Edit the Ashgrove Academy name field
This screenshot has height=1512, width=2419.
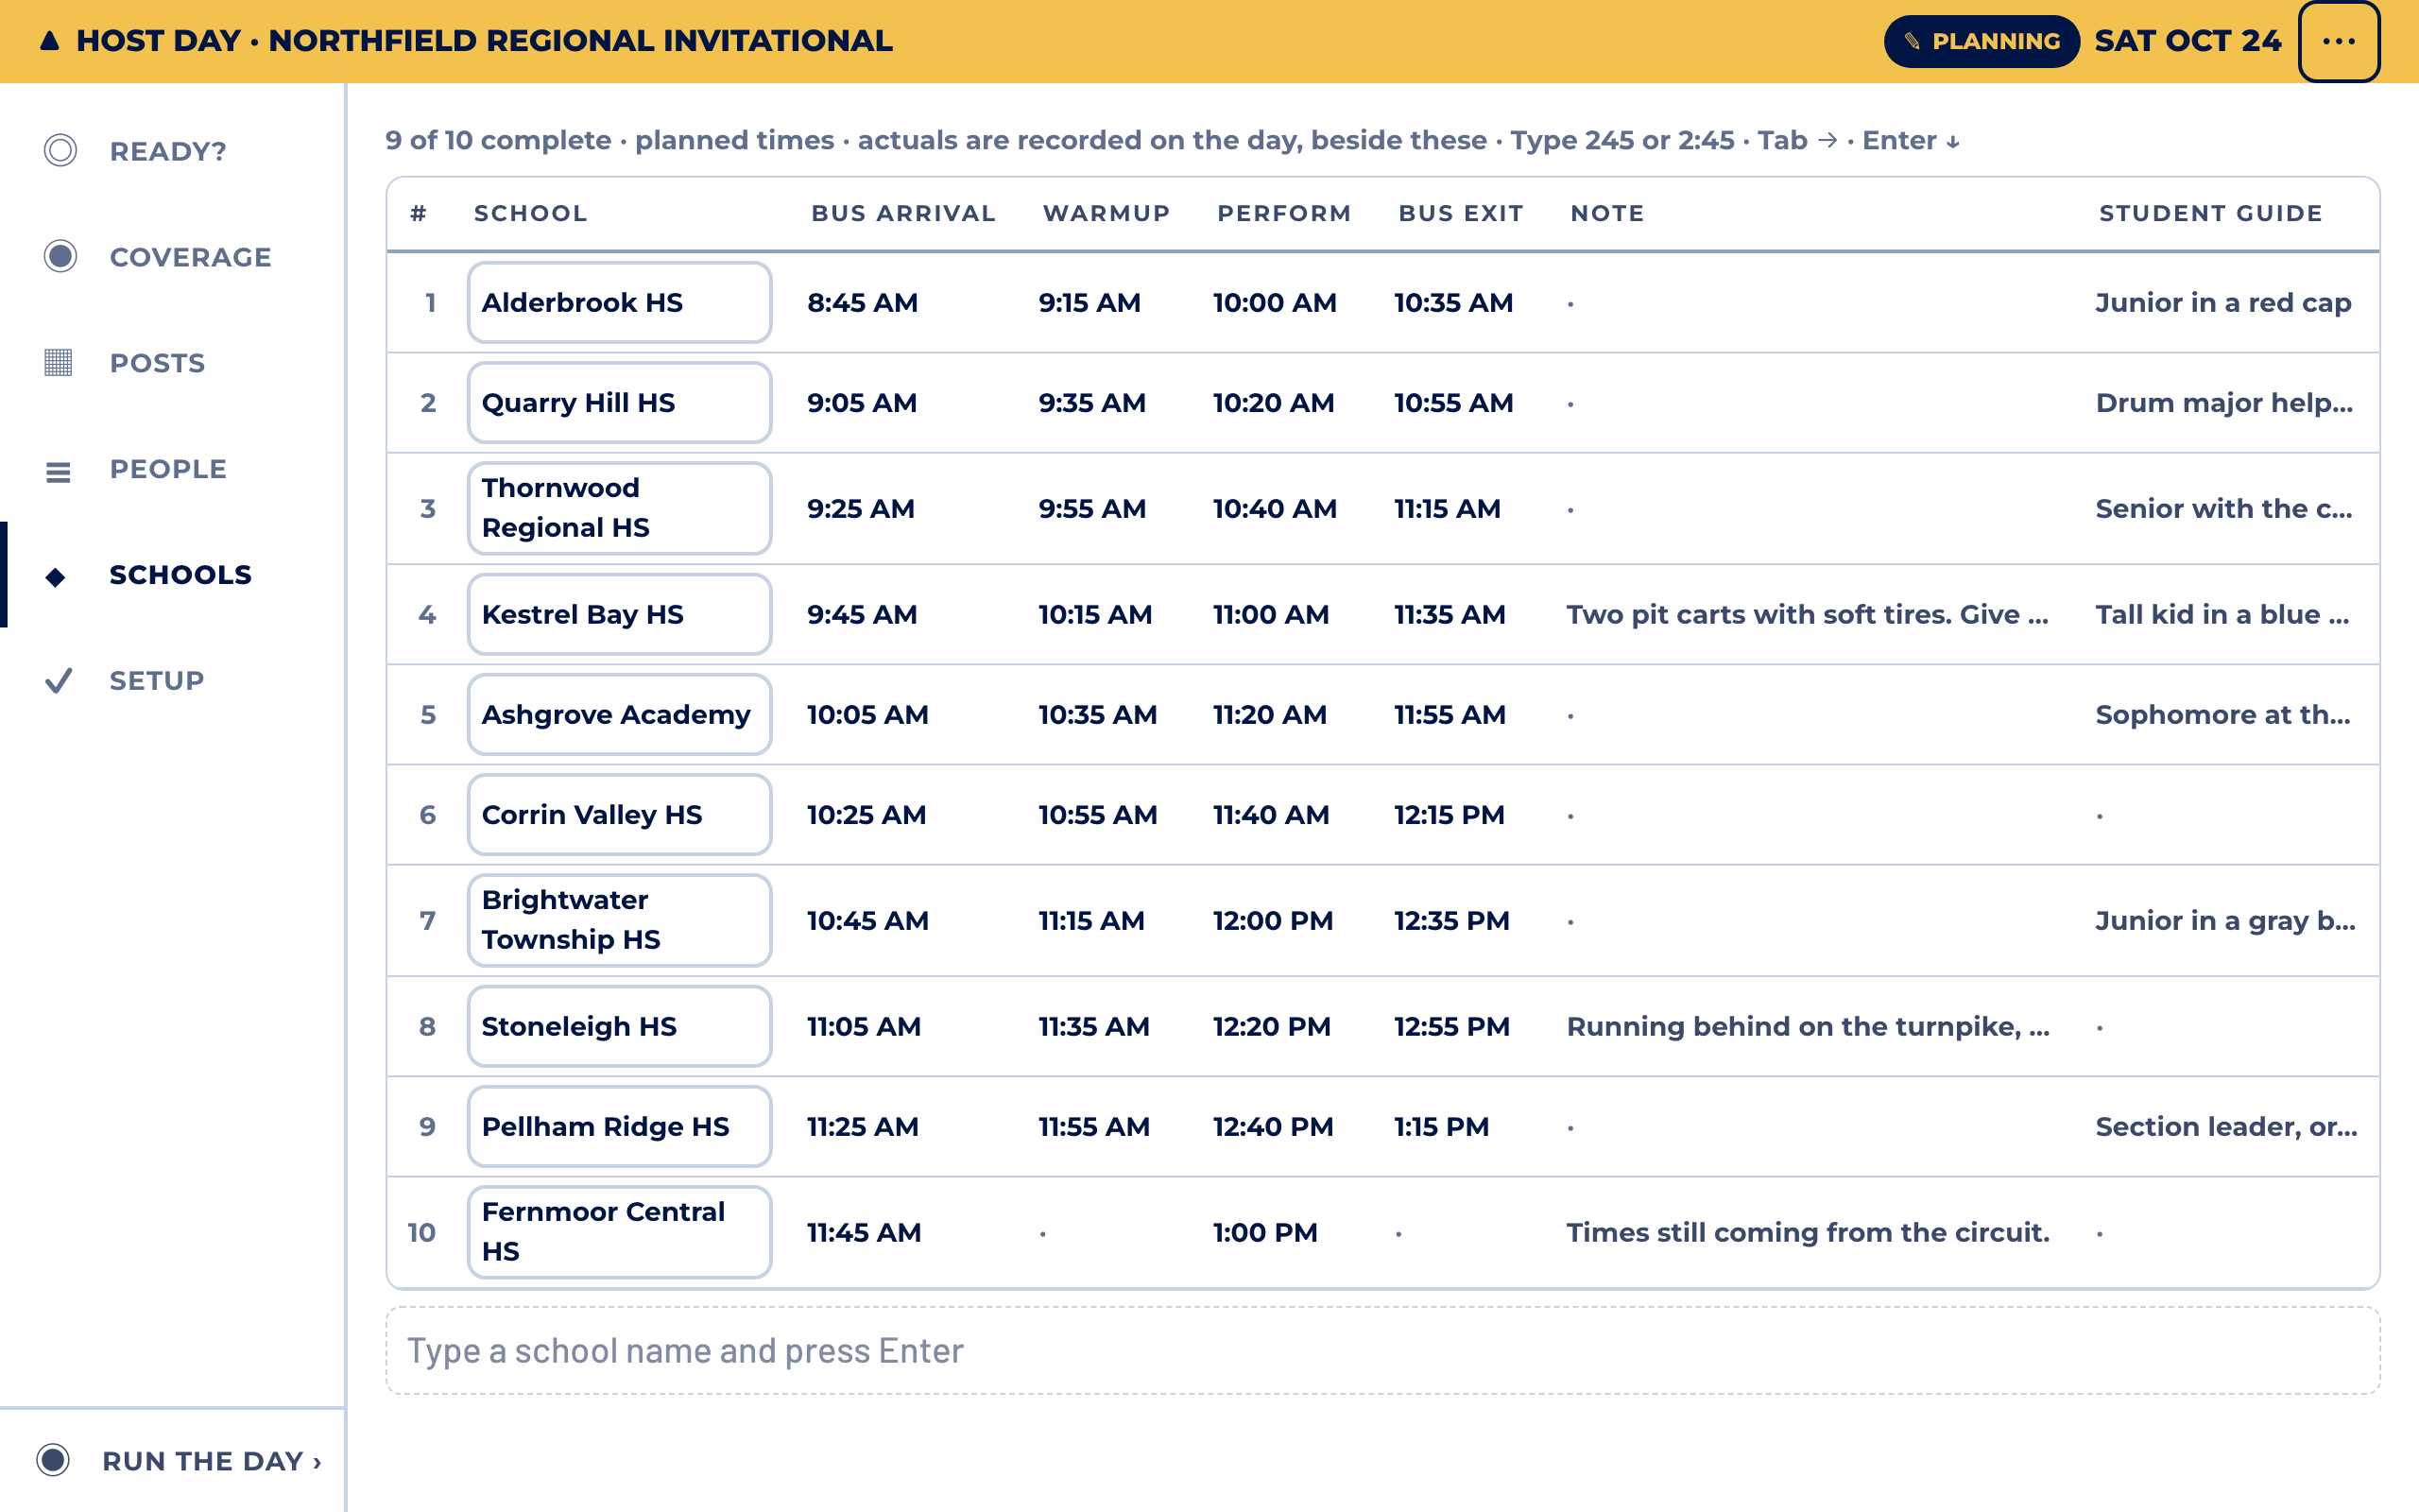click(620, 715)
